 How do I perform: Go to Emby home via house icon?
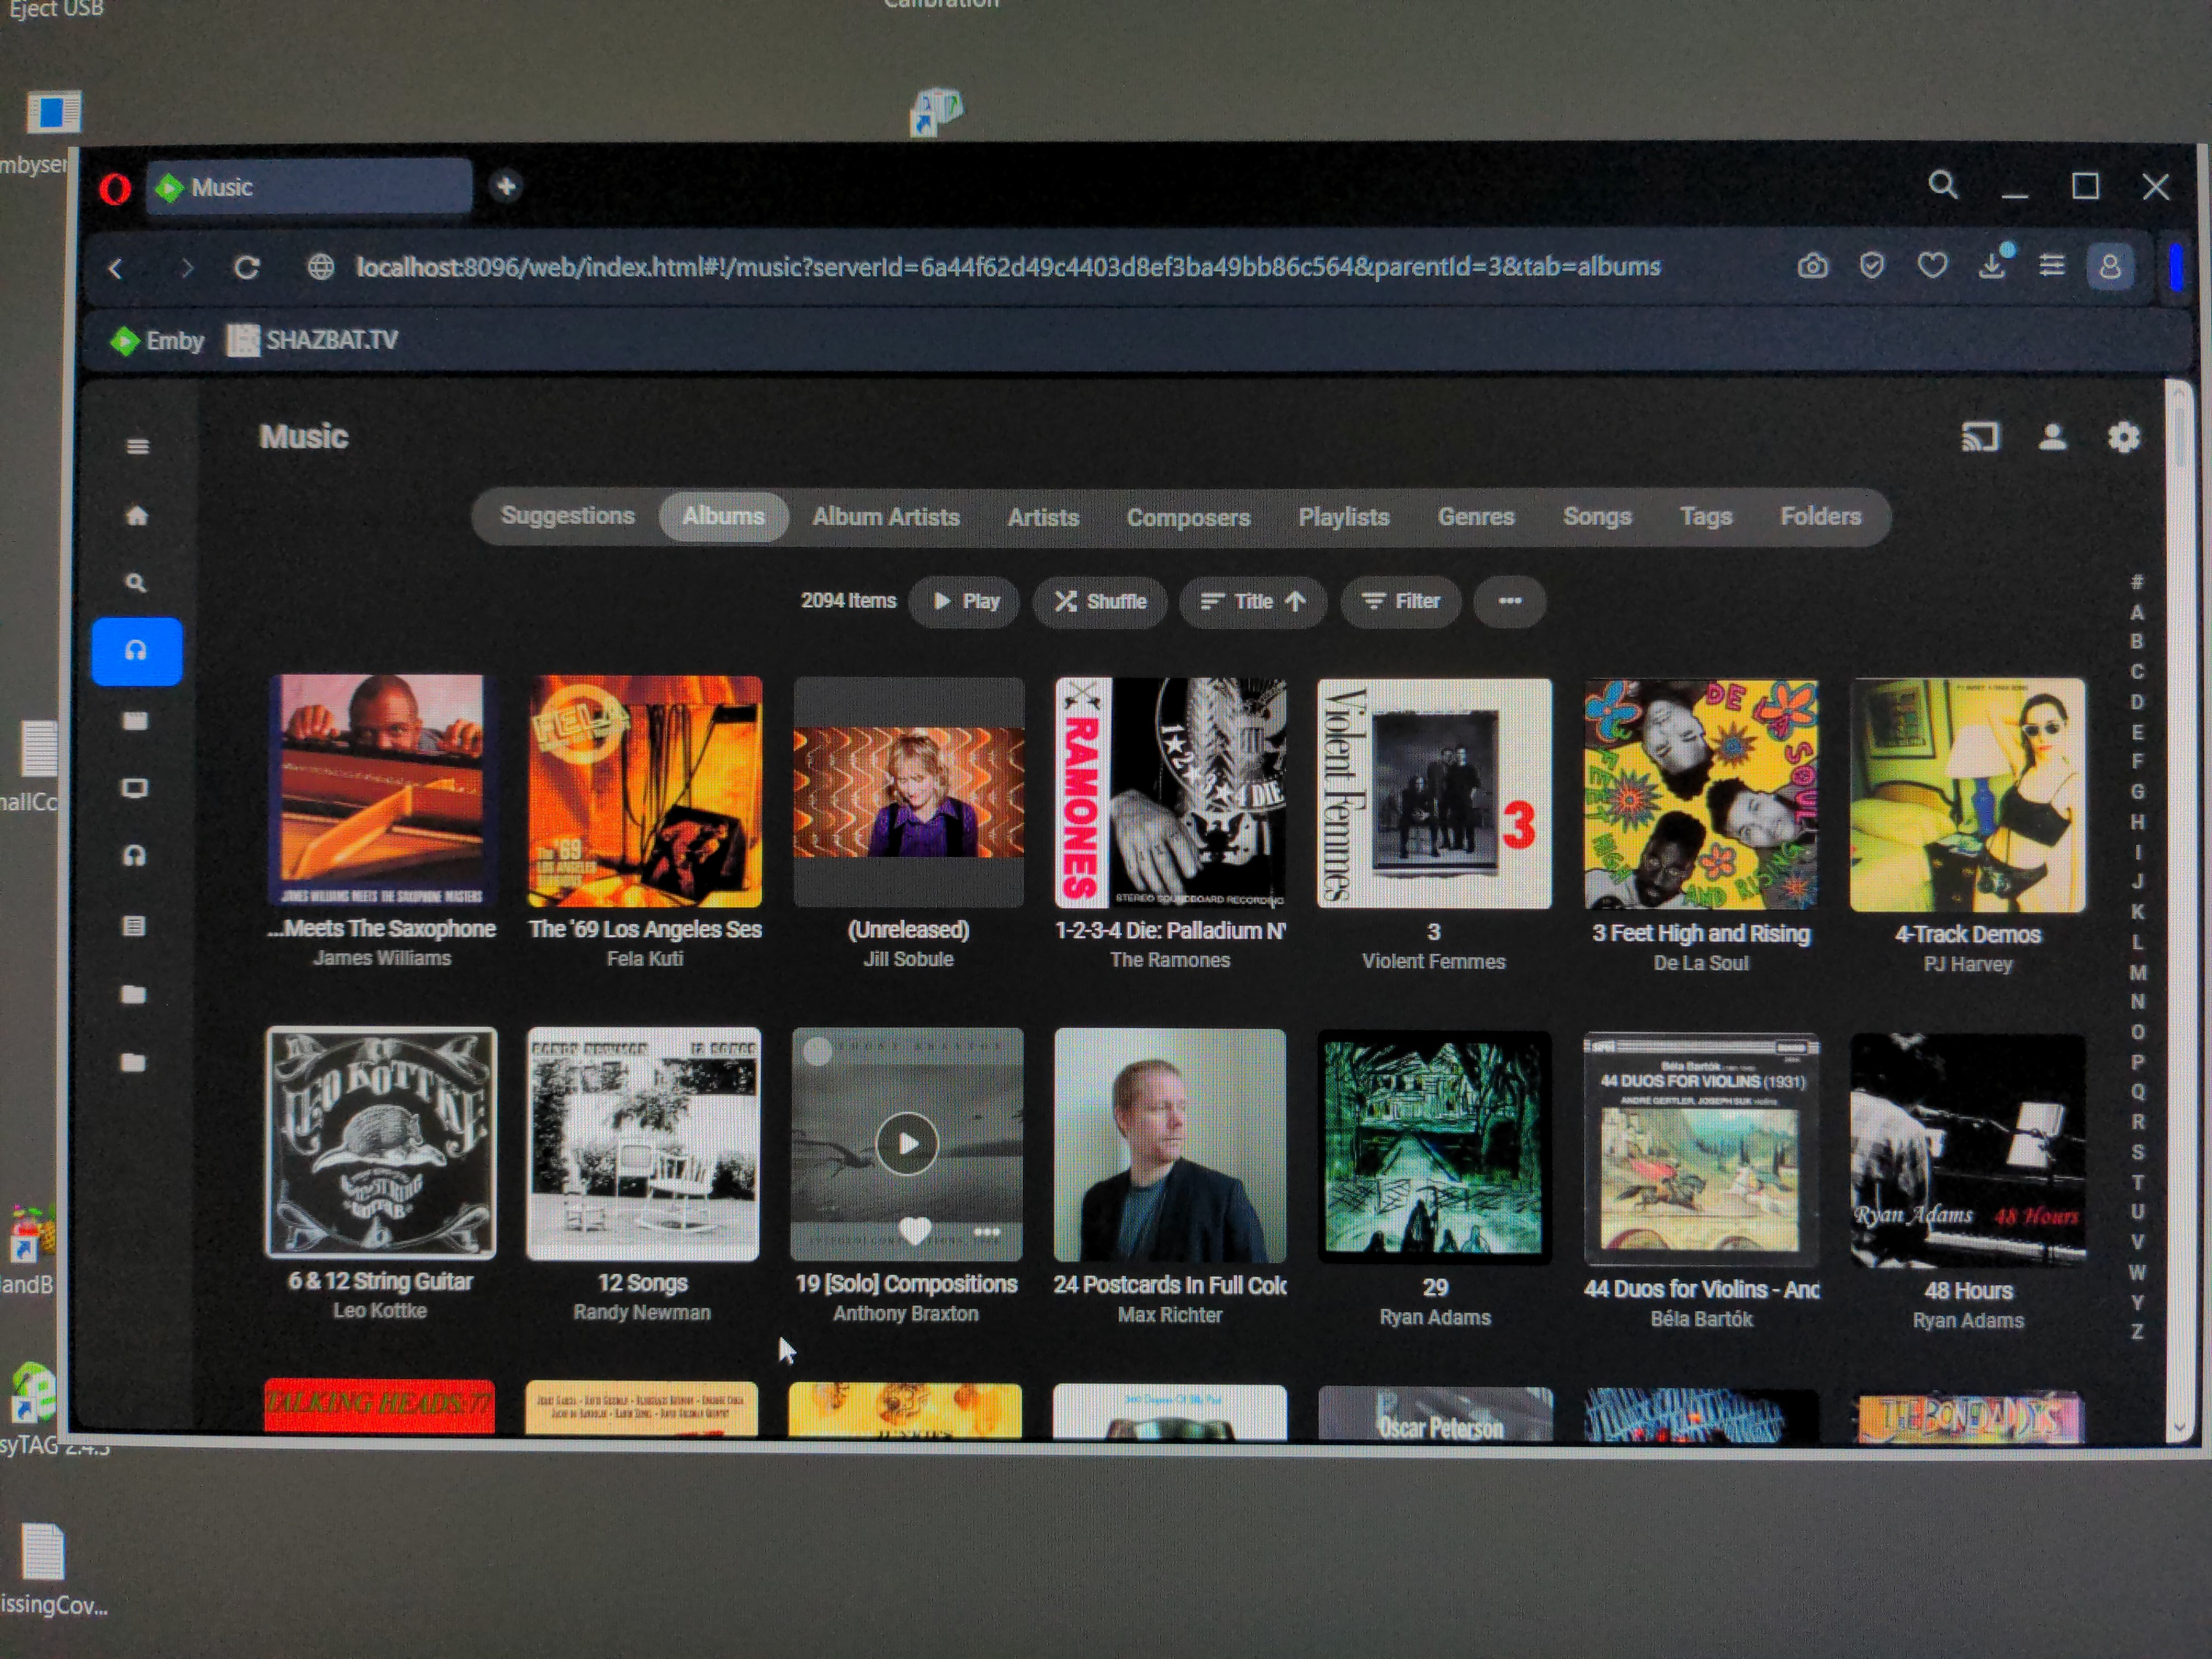pos(137,515)
